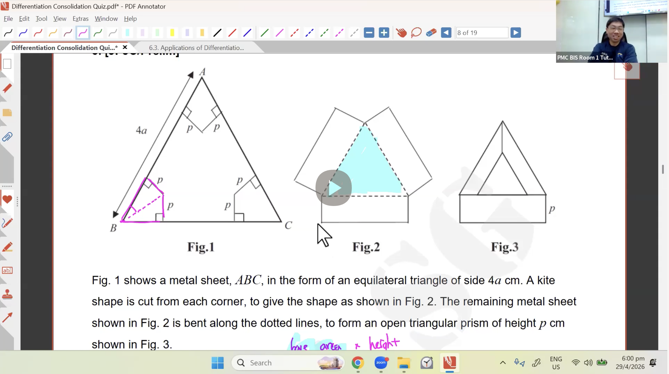Select the green curved pen
669x374 pixels.
[x=98, y=33]
